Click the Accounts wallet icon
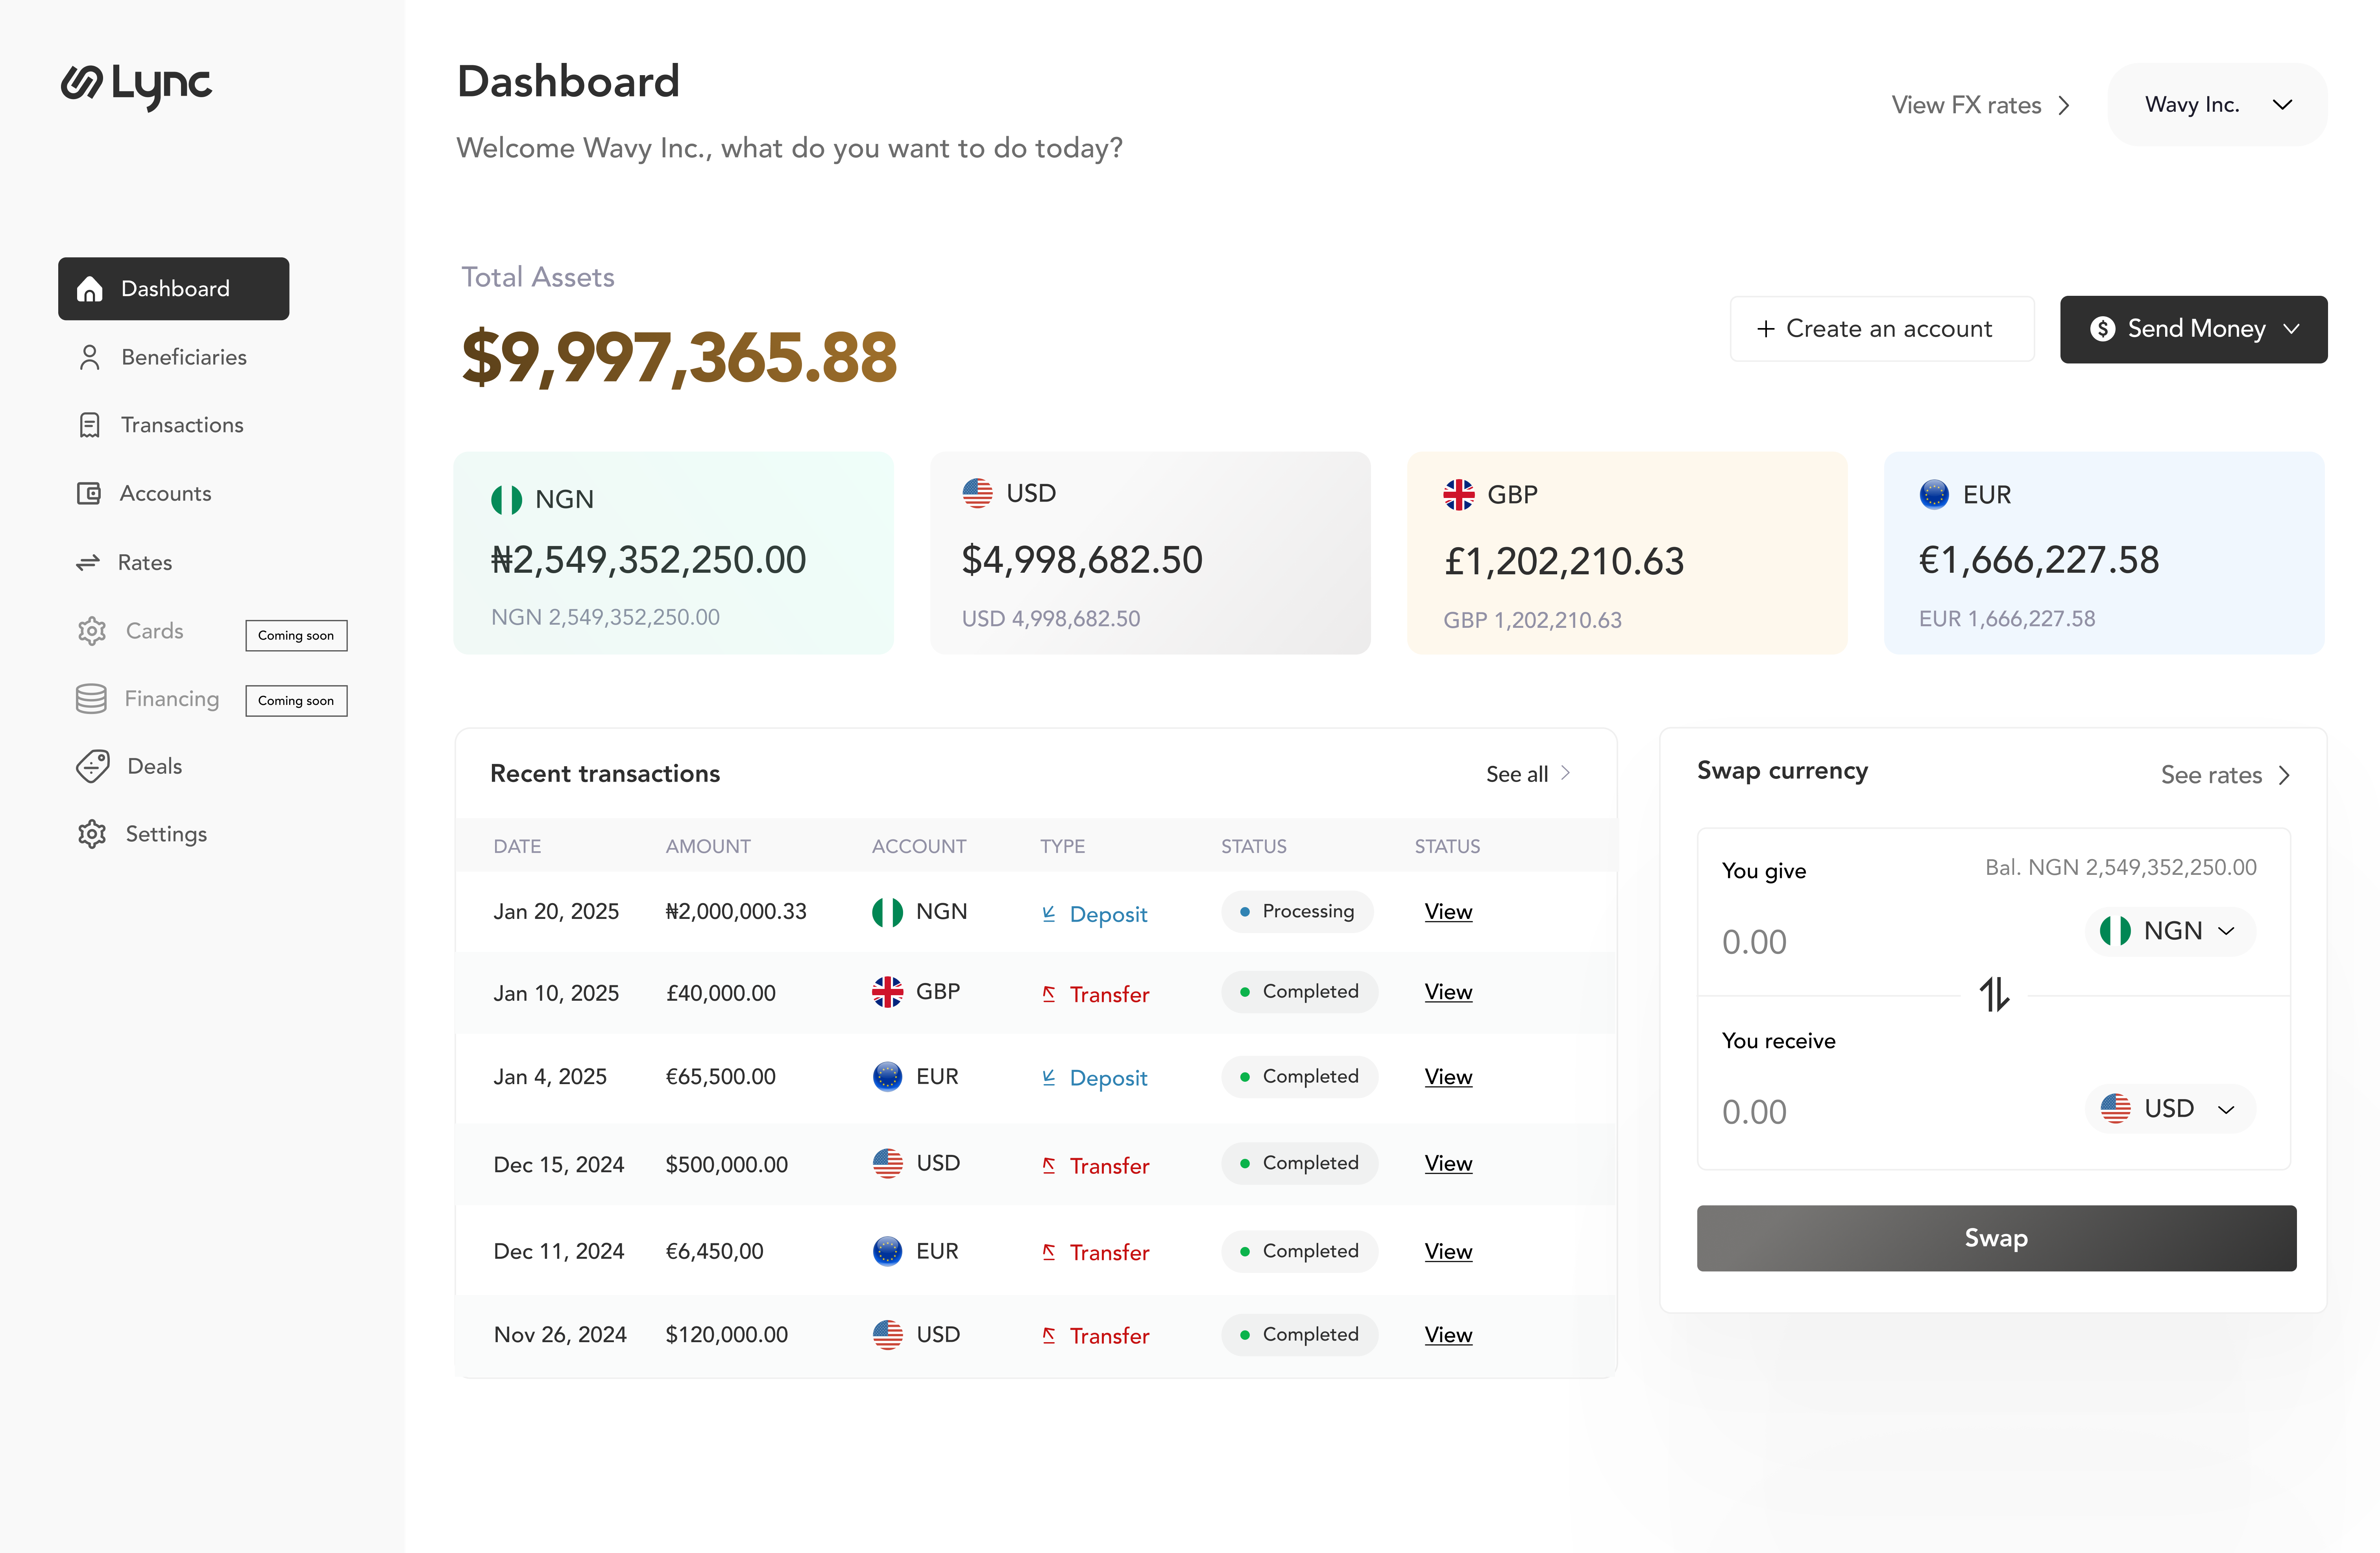This screenshot has width=2380, height=1553. tap(89, 494)
